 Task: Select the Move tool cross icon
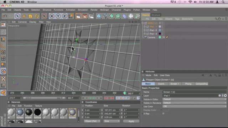point(24,16)
